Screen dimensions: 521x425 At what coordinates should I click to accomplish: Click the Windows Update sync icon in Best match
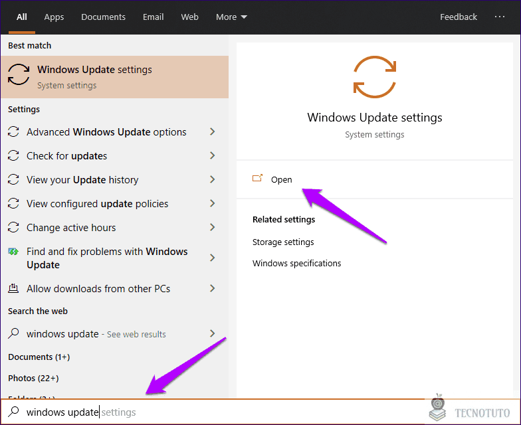19,74
